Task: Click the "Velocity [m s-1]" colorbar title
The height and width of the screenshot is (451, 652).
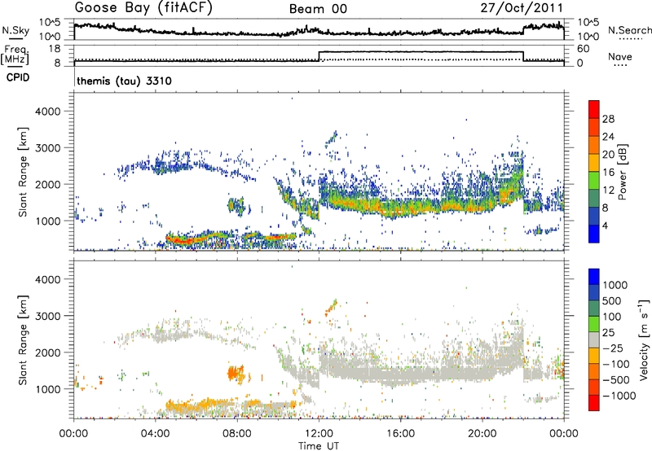Action: coord(644,339)
